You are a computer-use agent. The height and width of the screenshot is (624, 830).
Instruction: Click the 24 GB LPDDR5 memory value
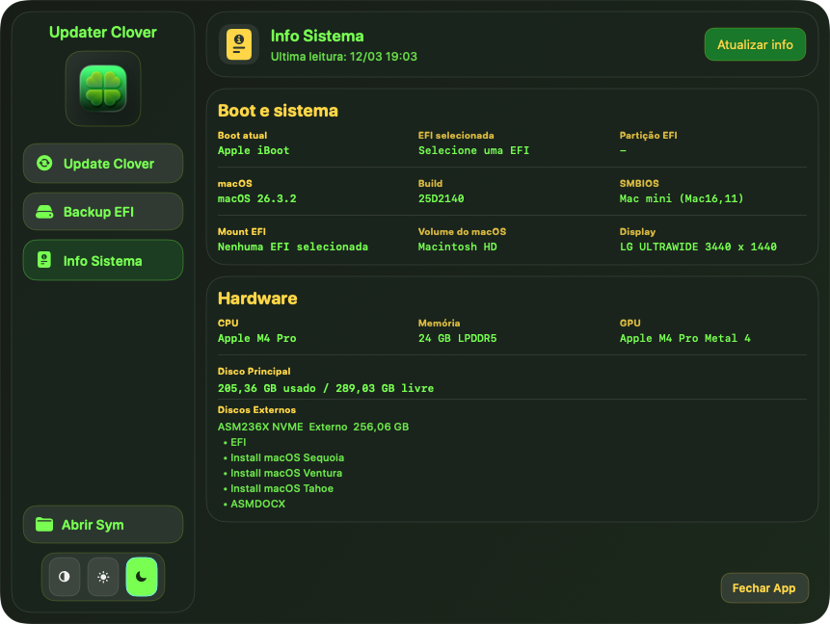click(457, 338)
